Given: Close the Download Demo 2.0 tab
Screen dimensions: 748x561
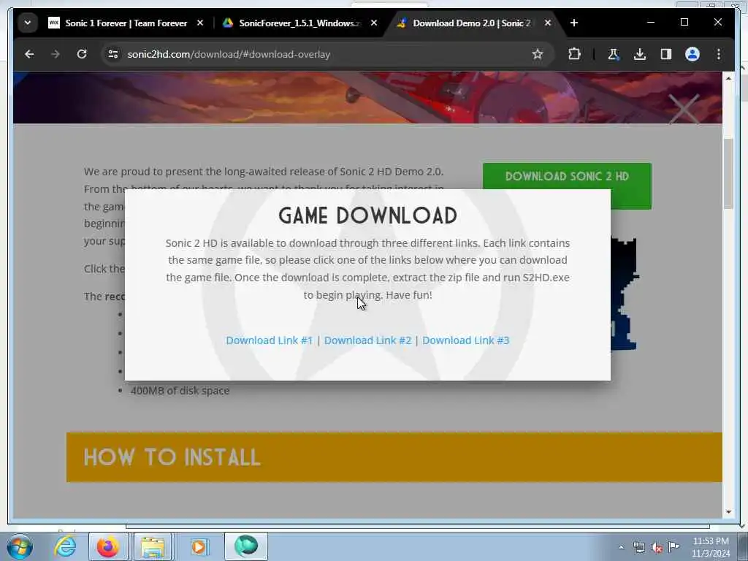Looking at the screenshot, I should pos(548,23).
